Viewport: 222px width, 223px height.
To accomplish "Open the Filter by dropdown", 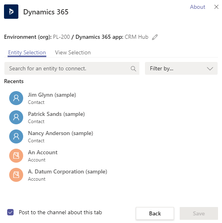I will pyautogui.click(x=181, y=68).
